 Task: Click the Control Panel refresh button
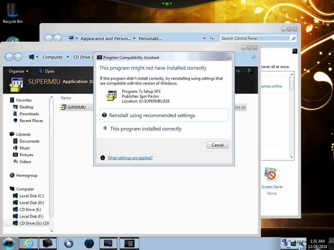pos(211,38)
